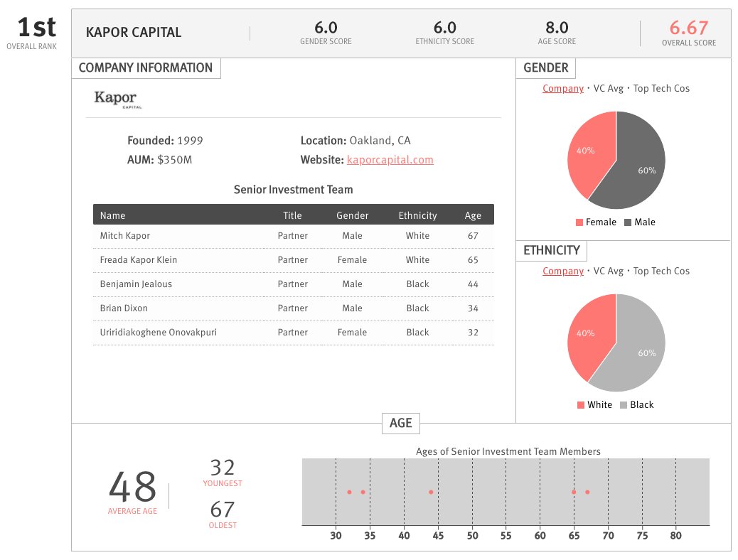
Task: Select the Brian Dixon name
Action: point(124,308)
